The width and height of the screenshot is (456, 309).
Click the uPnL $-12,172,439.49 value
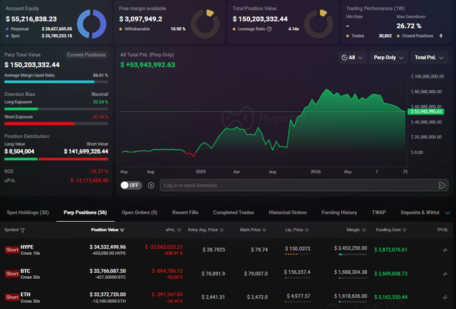(x=89, y=180)
